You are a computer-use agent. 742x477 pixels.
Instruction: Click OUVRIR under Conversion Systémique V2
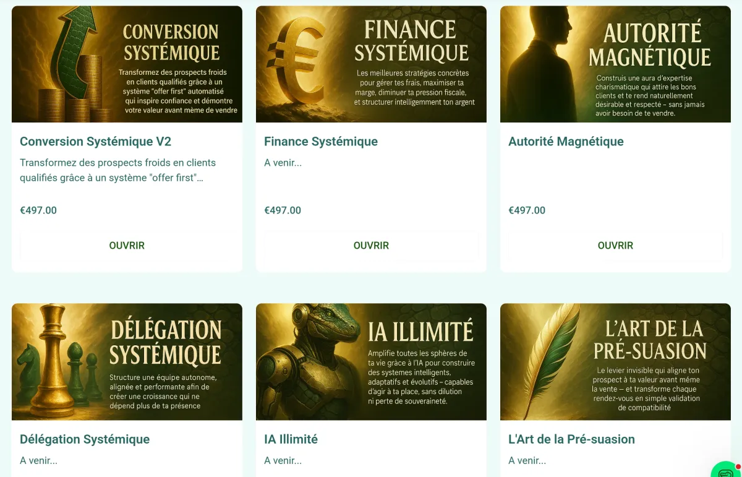click(127, 246)
